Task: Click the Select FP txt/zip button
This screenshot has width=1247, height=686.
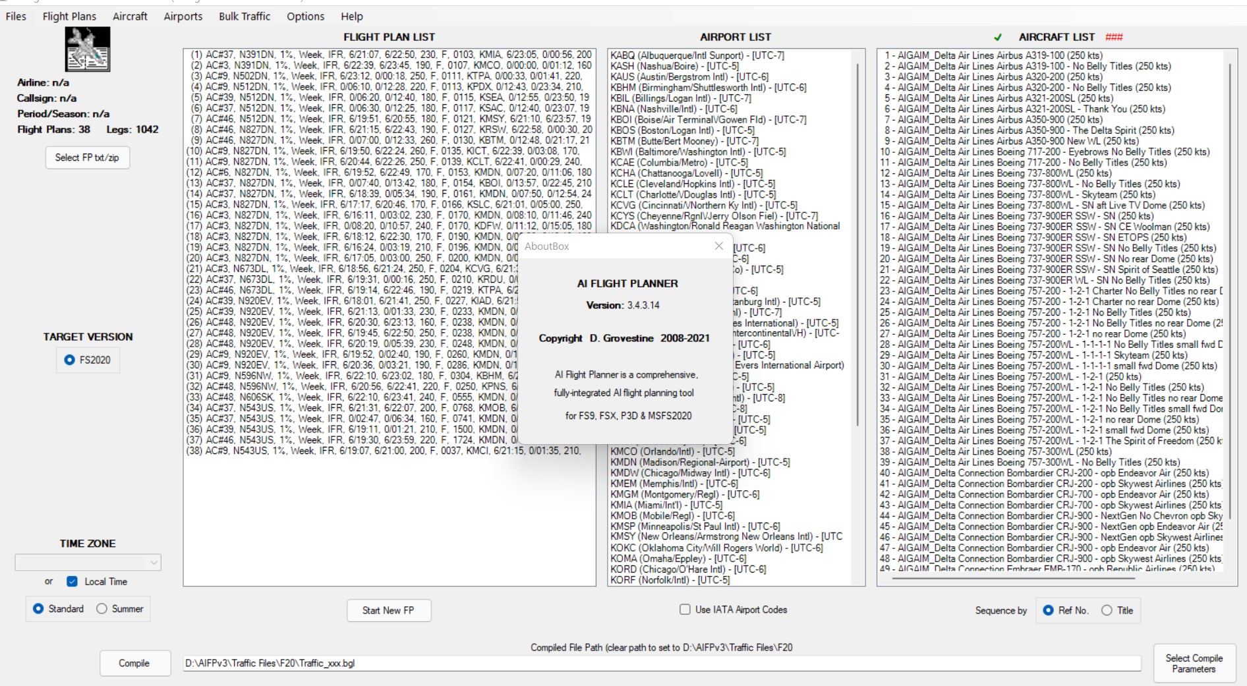Action: click(87, 157)
